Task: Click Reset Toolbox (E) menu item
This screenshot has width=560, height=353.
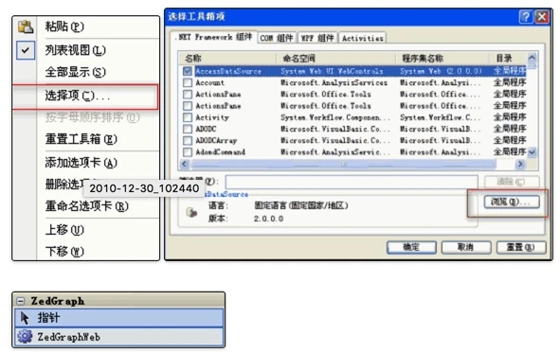Action: pos(81,139)
